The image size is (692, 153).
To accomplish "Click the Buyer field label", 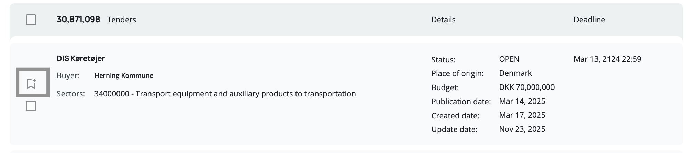I will tap(68, 76).
